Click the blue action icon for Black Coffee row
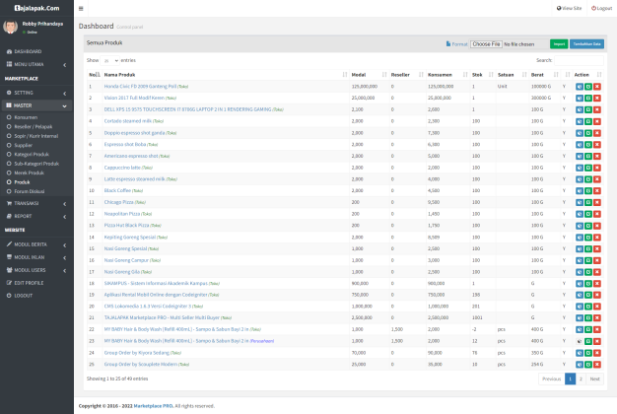The image size is (617, 414). [x=579, y=190]
